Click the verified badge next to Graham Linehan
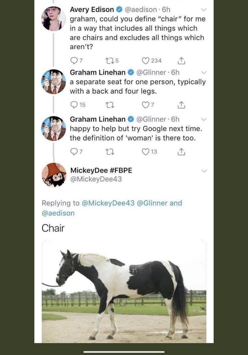Screen dimensions: 248x355 tap(130, 72)
